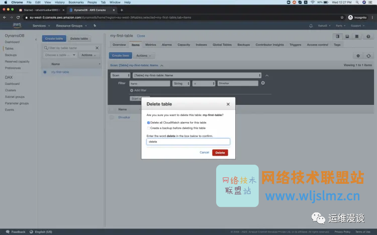Open the notifications bell
377x235 pixels.
tap(311, 26)
